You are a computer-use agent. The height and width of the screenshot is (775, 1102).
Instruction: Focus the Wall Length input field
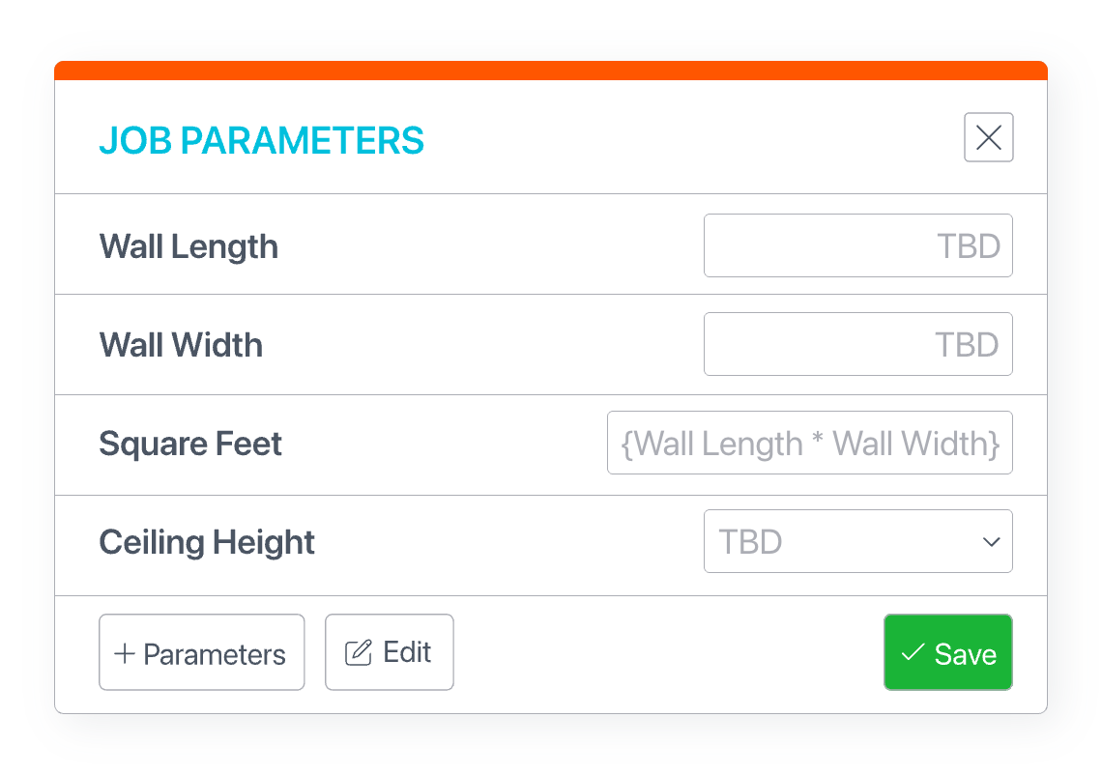point(857,245)
